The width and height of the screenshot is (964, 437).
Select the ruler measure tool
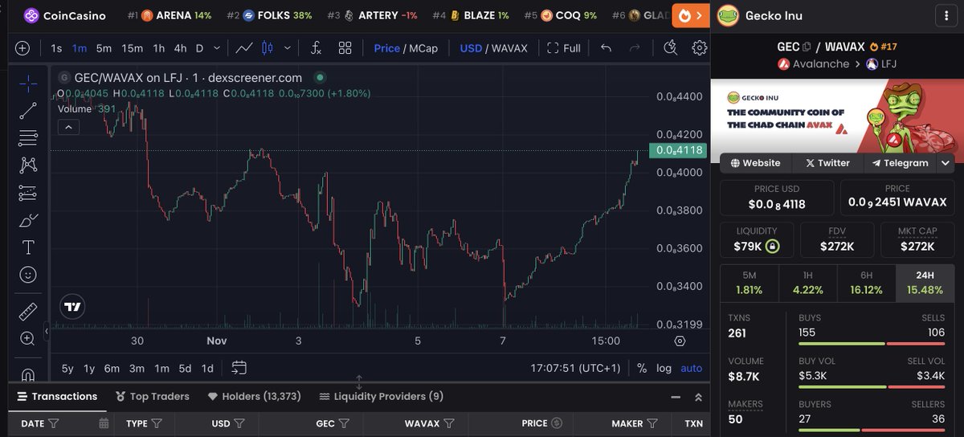tap(28, 311)
